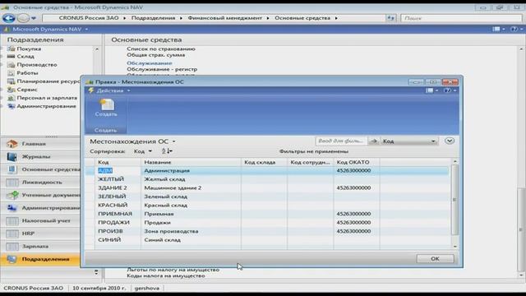The width and height of the screenshot is (526, 296).
Task: Select the КРАСНЫЙ code cell
Action: (118, 205)
